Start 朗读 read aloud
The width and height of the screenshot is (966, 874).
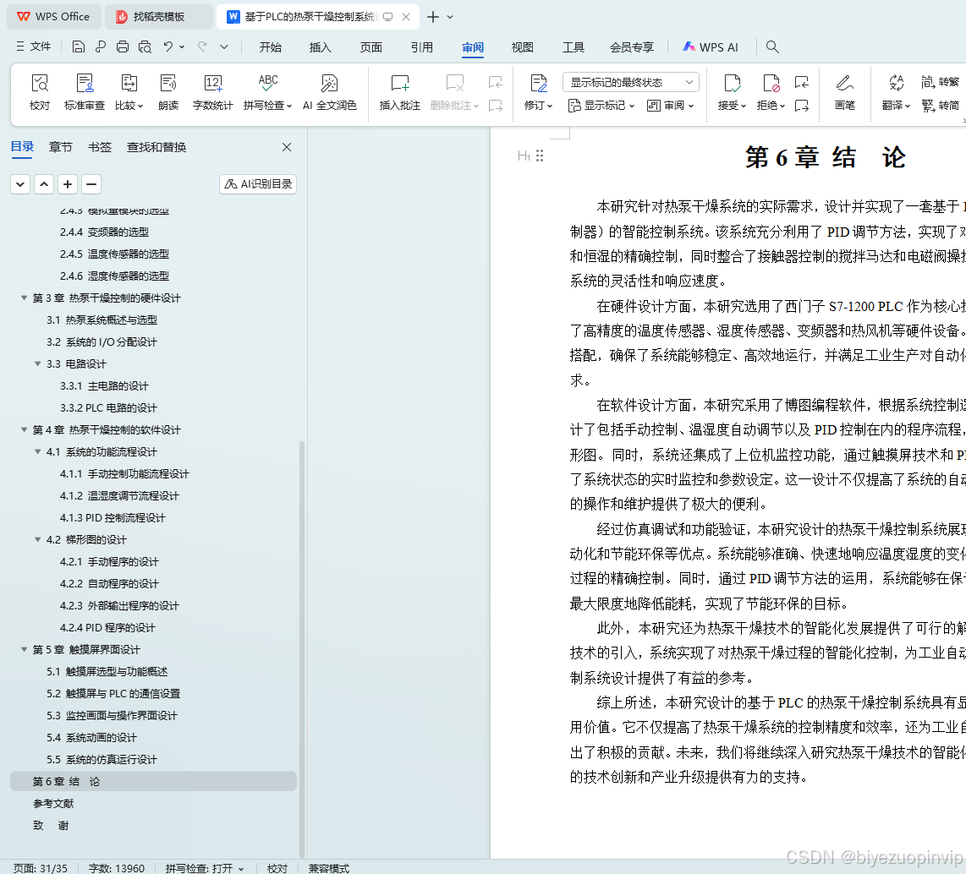click(168, 91)
